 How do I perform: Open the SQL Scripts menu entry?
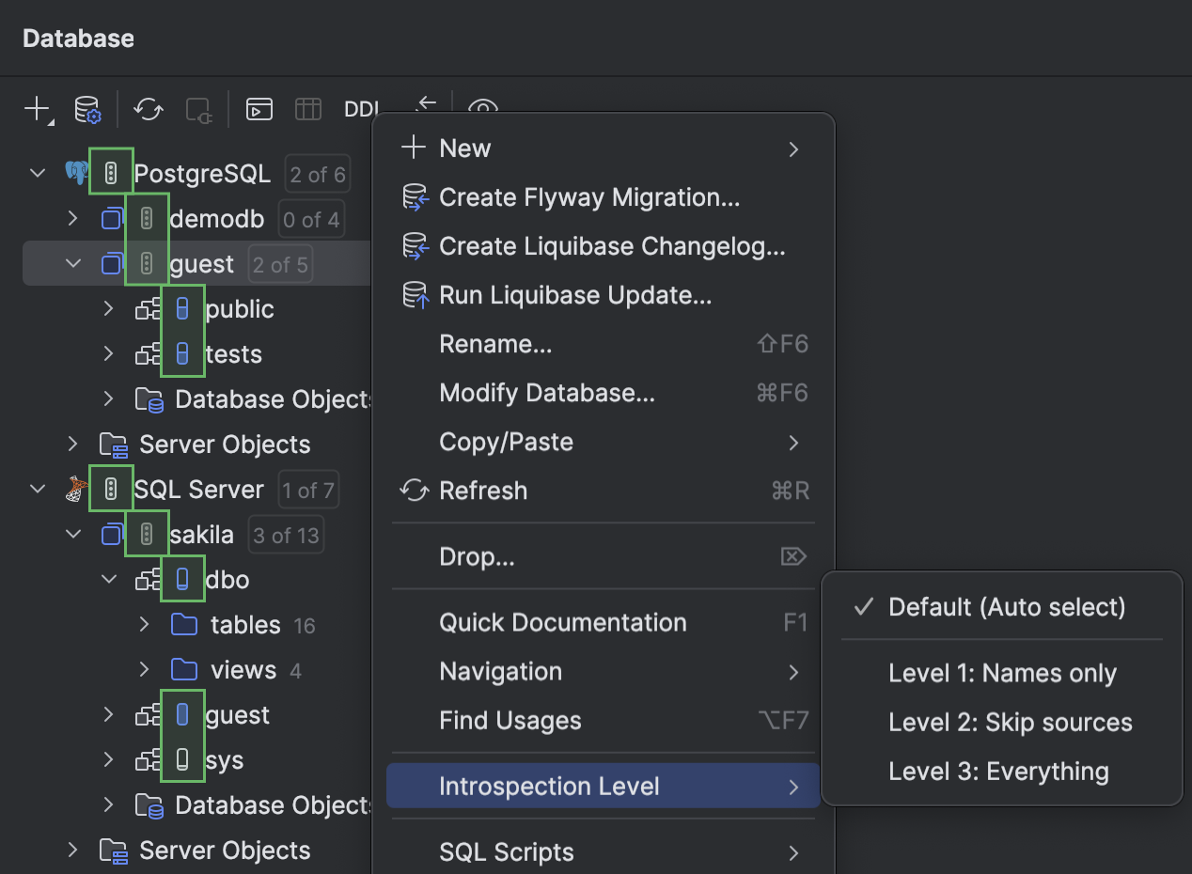[506, 851]
